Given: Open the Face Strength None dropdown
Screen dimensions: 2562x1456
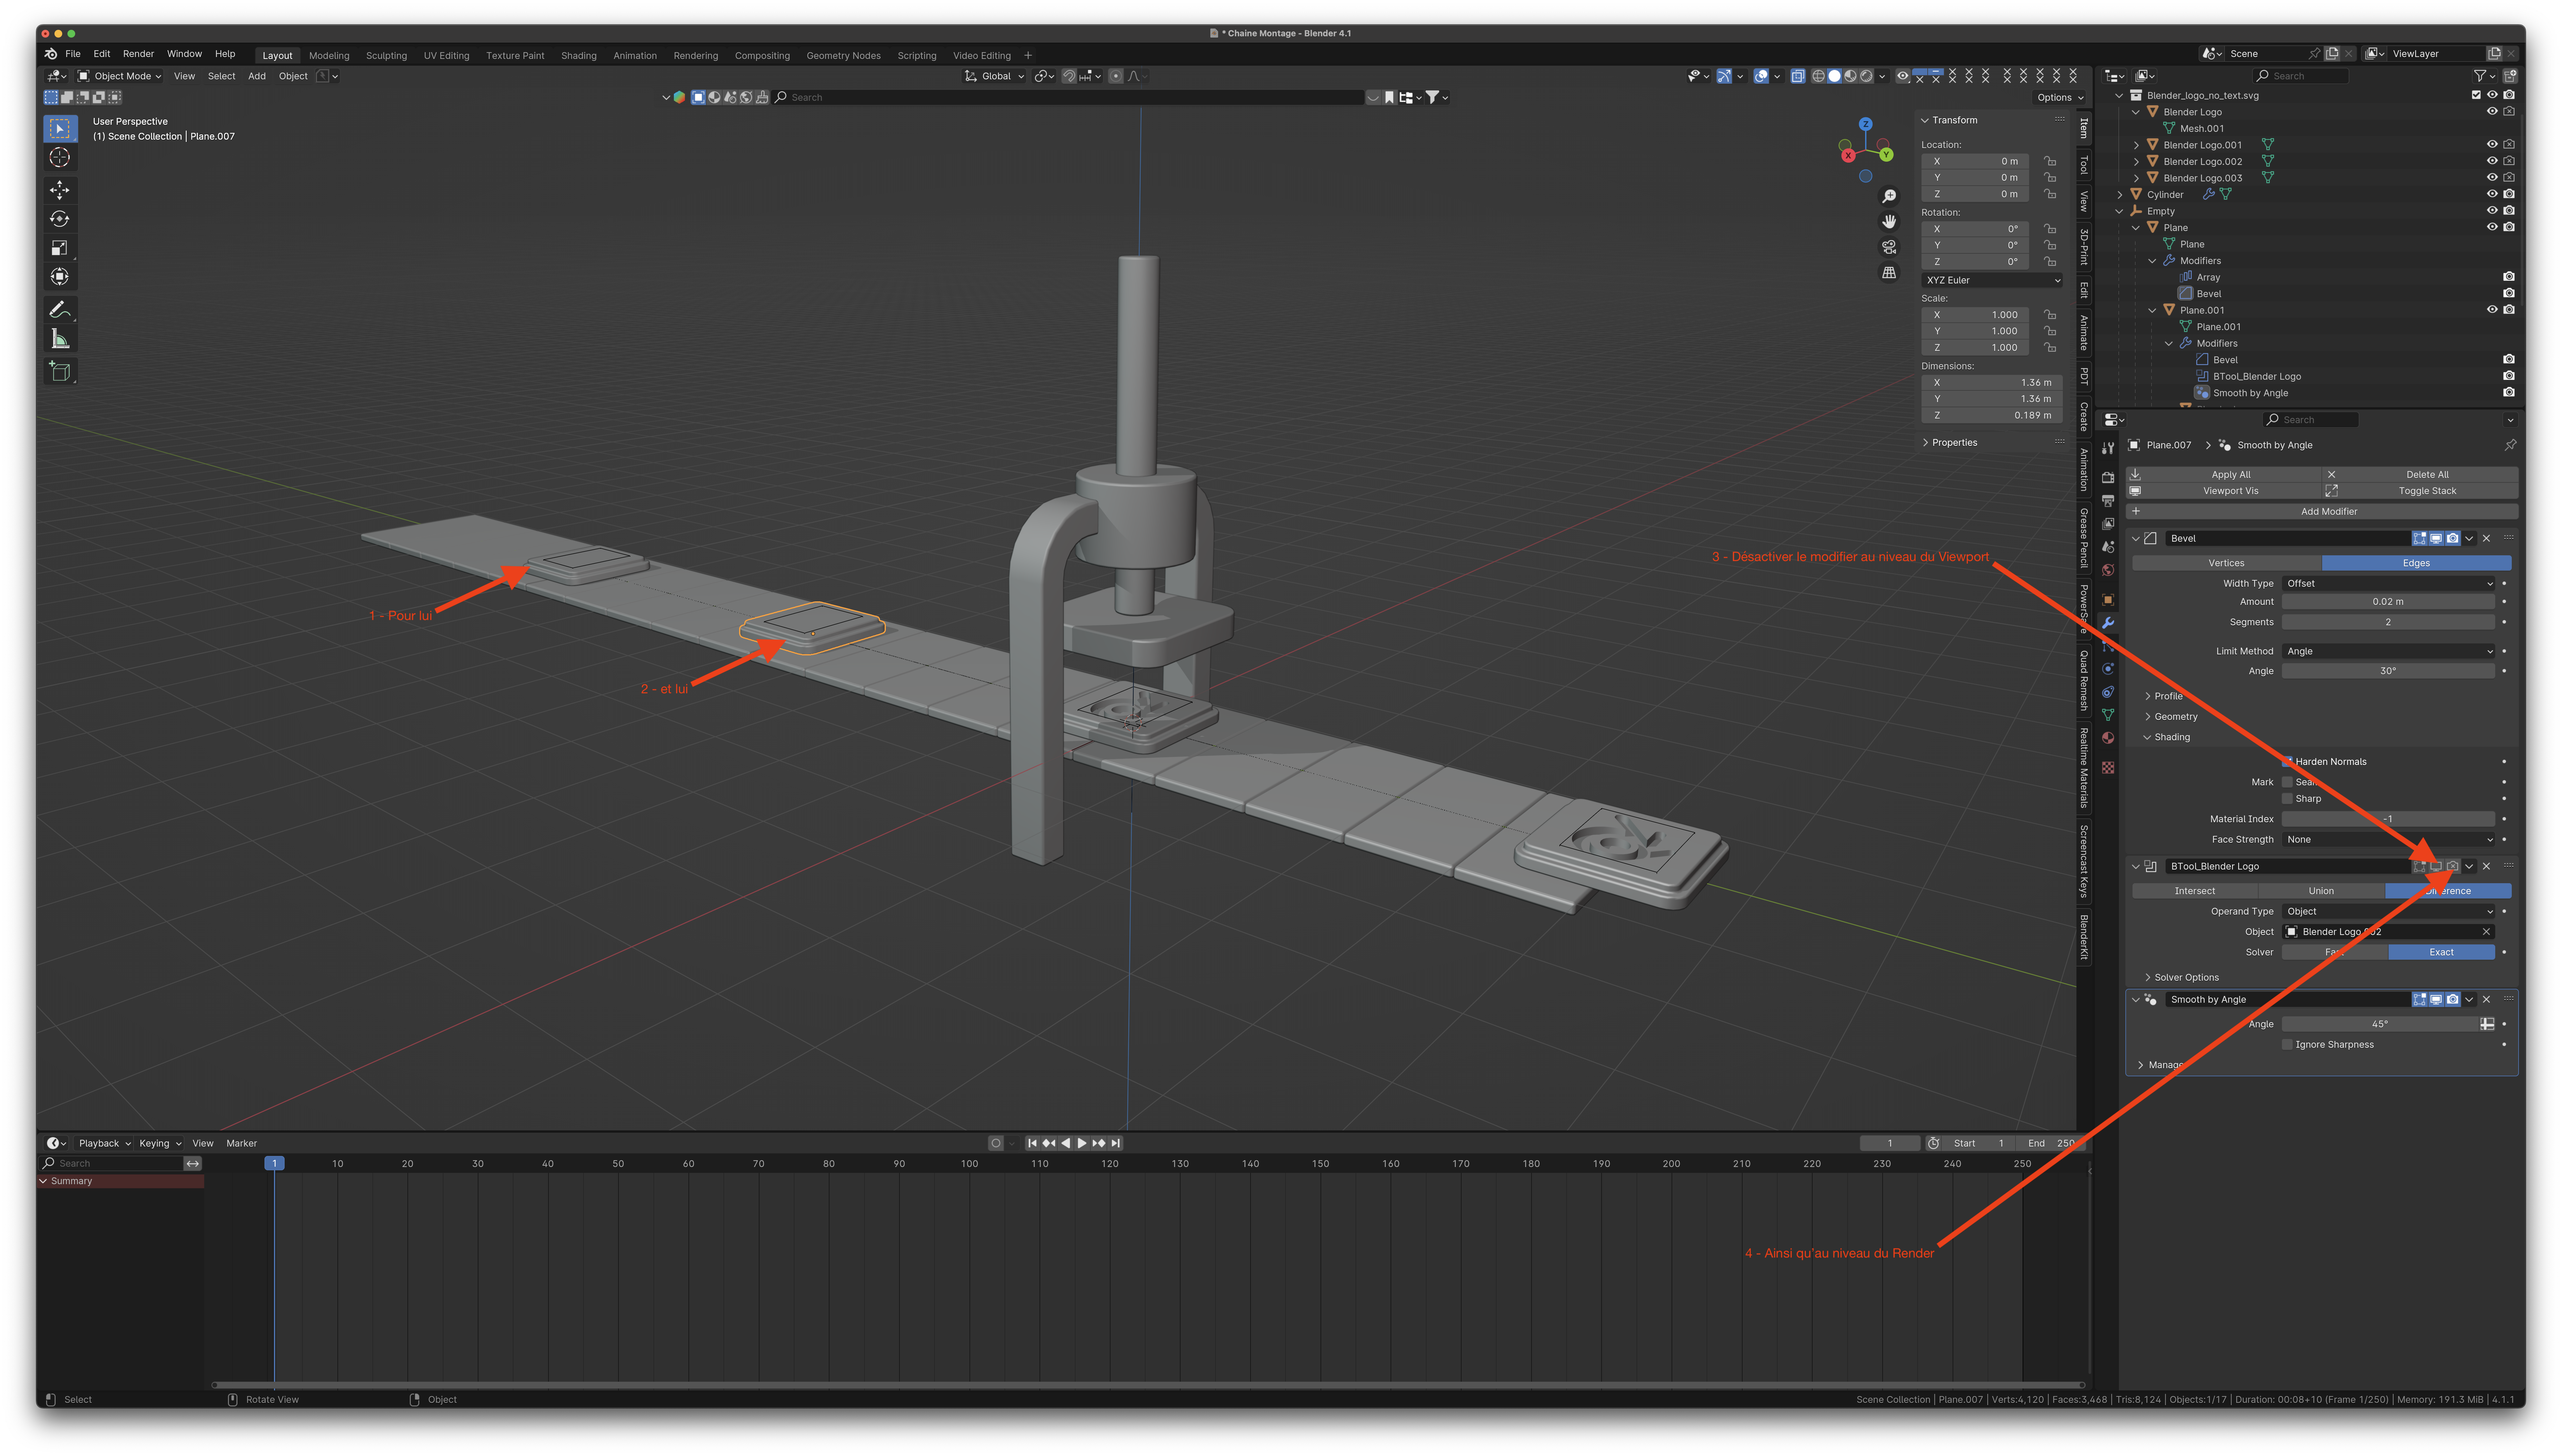Looking at the screenshot, I should [2389, 840].
